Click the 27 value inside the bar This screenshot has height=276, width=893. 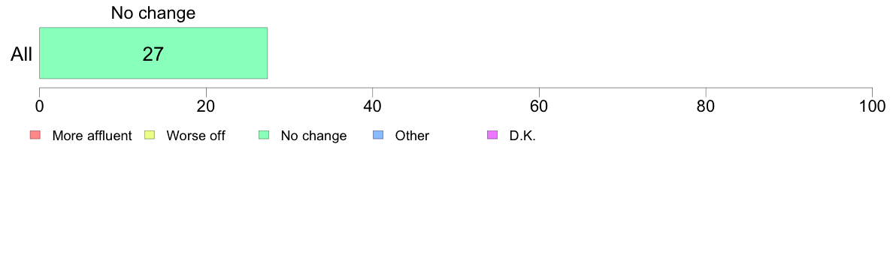pyautogui.click(x=153, y=54)
